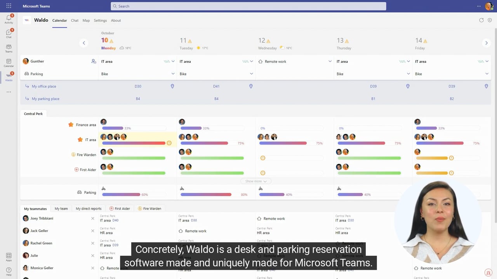This screenshot has height=279, width=497.
Task: Open the Settings tab in Waldo
Action: click(100, 21)
